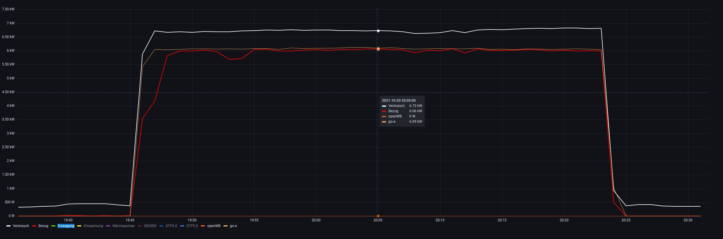Open blue color swatch for STP6.0
Image resolution: width=723 pixels, height=239 pixels.
161,226
